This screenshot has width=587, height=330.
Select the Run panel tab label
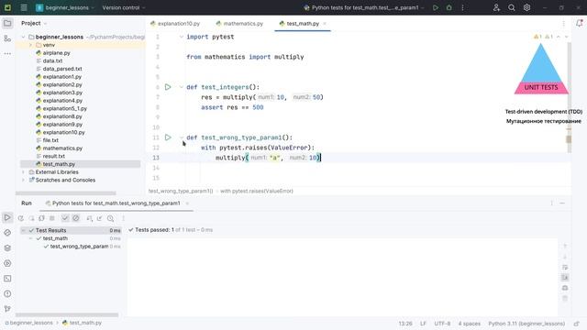(27, 203)
